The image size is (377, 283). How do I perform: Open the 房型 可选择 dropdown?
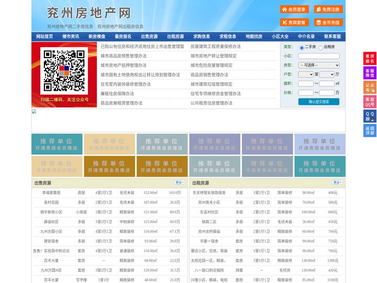pos(319,65)
